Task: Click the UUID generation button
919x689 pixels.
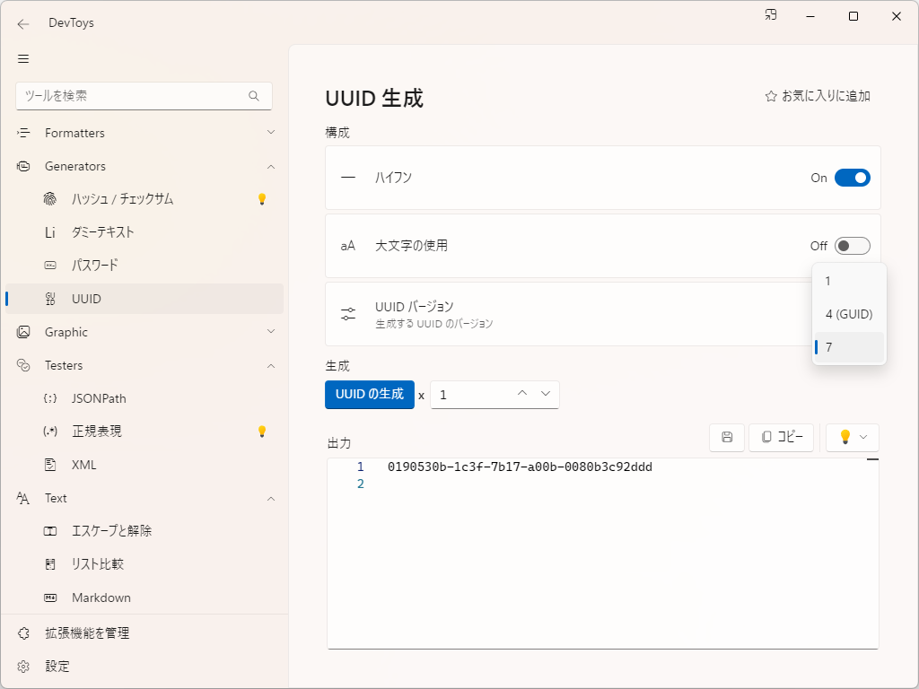Action: pyautogui.click(x=370, y=394)
